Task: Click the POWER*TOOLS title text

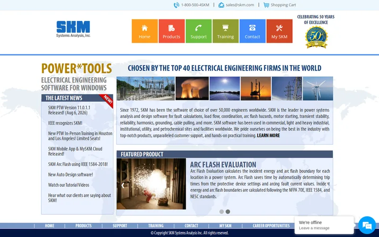Action: pyautogui.click(x=77, y=68)
